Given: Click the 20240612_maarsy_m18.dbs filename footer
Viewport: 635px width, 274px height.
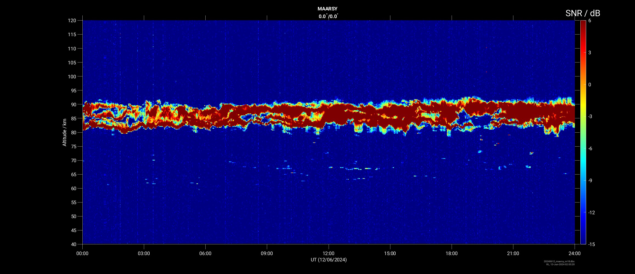Looking at the screenshot, I should (559, 261).
